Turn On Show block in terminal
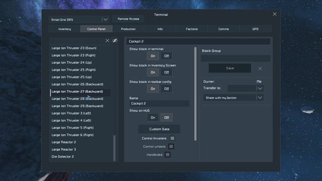 point(153,56)
